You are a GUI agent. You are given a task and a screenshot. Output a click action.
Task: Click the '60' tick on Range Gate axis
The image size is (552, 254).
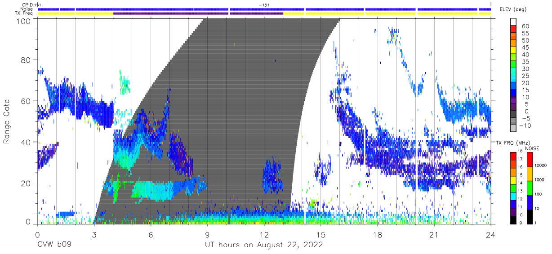(x=27, y=101)
